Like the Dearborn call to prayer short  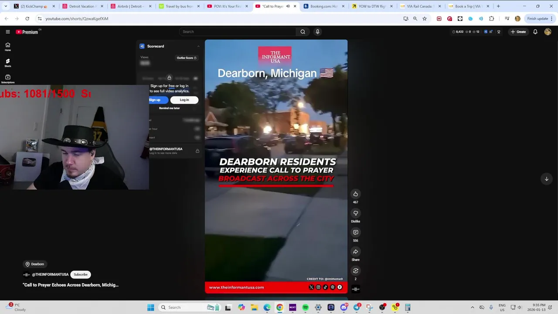[355, 194]
